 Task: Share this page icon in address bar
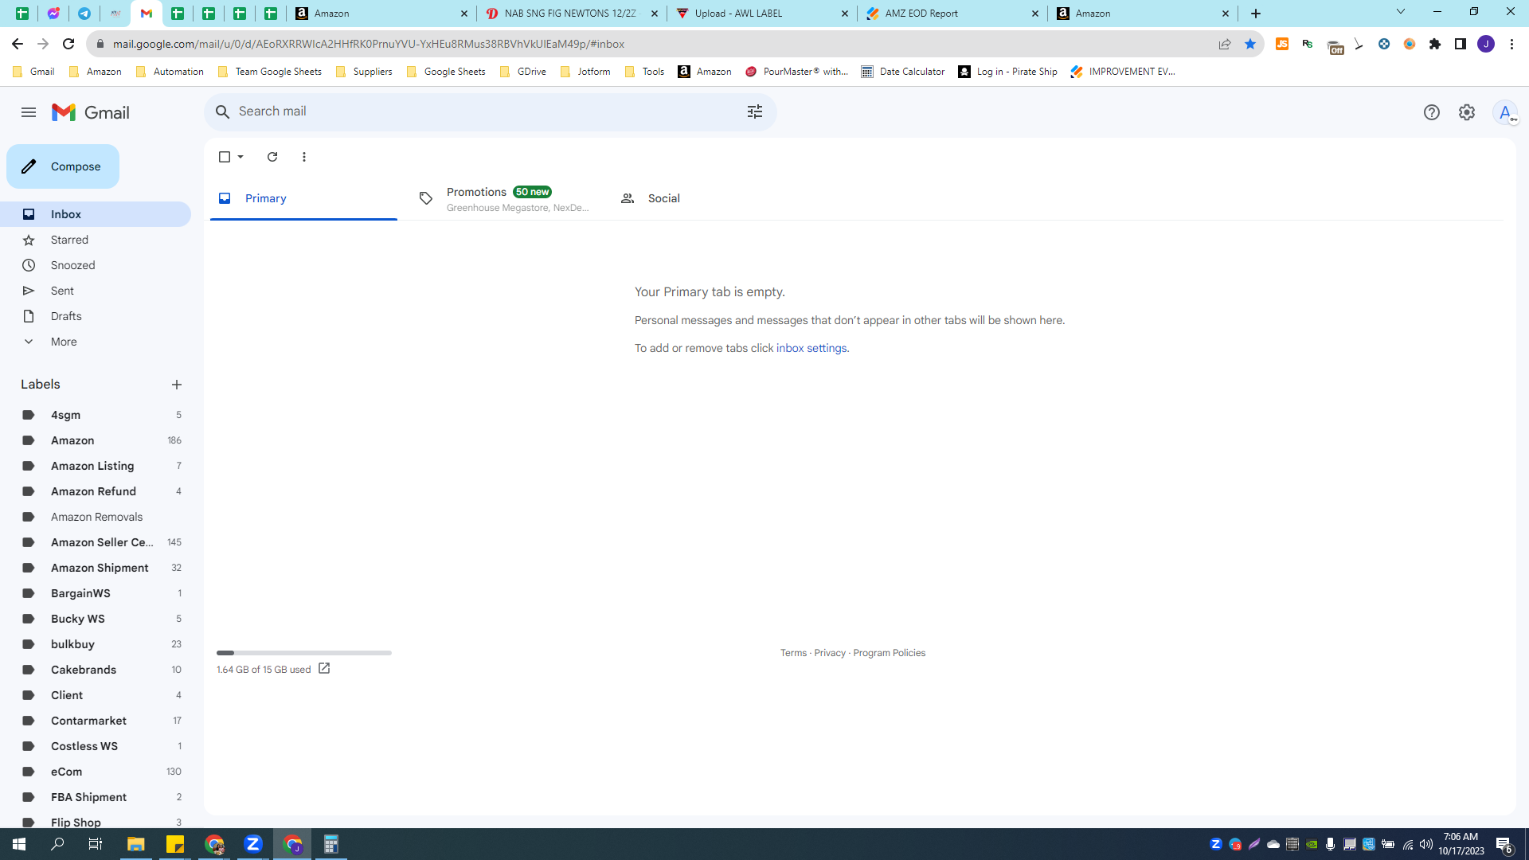[x=1225, y=44]
